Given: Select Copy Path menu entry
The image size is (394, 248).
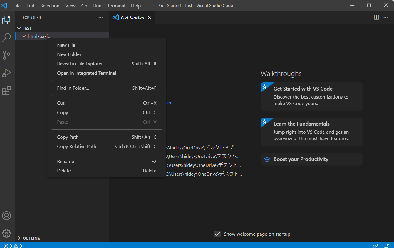Looking at the screenshot, I should pos(107,137).
